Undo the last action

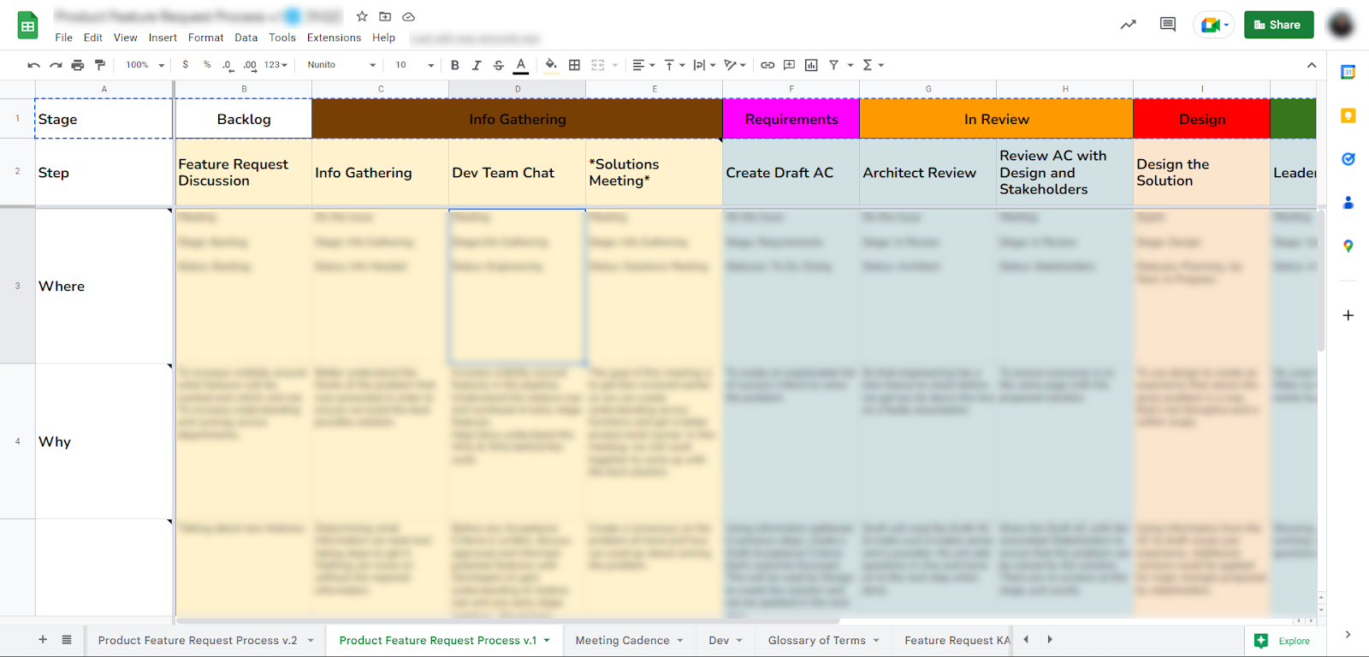tap(33, 65)
